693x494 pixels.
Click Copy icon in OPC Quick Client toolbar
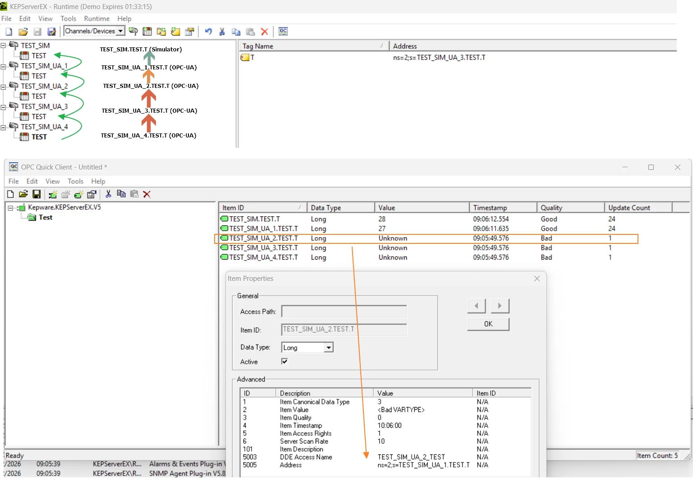(121, 194)
